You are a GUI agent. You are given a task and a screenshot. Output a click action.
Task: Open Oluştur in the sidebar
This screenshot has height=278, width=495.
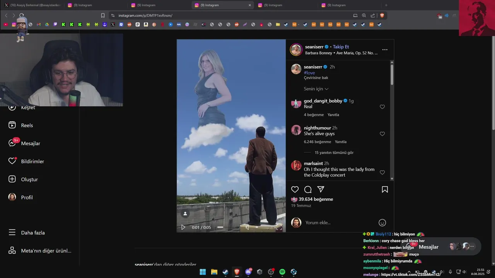[x=23, y=179]
